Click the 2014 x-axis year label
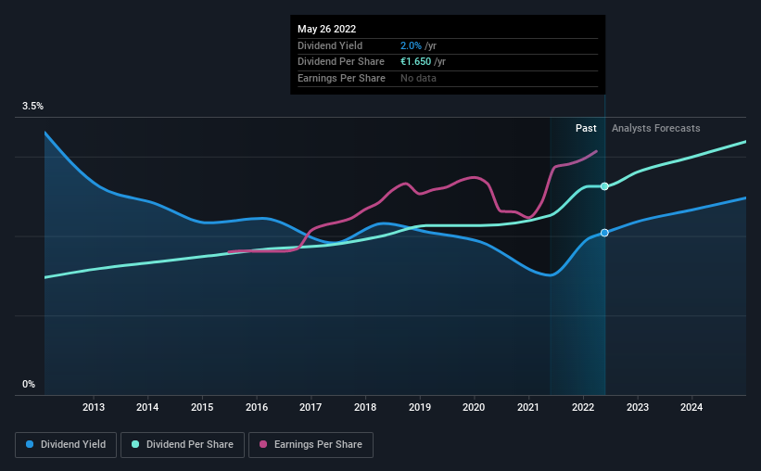This screenshot has width=761, height=471. coord(147,407)
